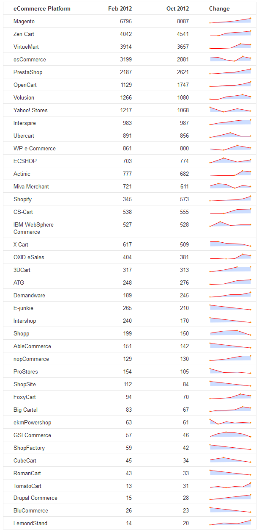Image resolution: width=259 pixels, height=532 pixels.
Task: Click the Drupal Commerce platform name
Action: (35, 498)
